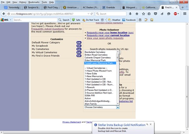Open Requests near your home location
189x134 pixels.
[107, 33]
